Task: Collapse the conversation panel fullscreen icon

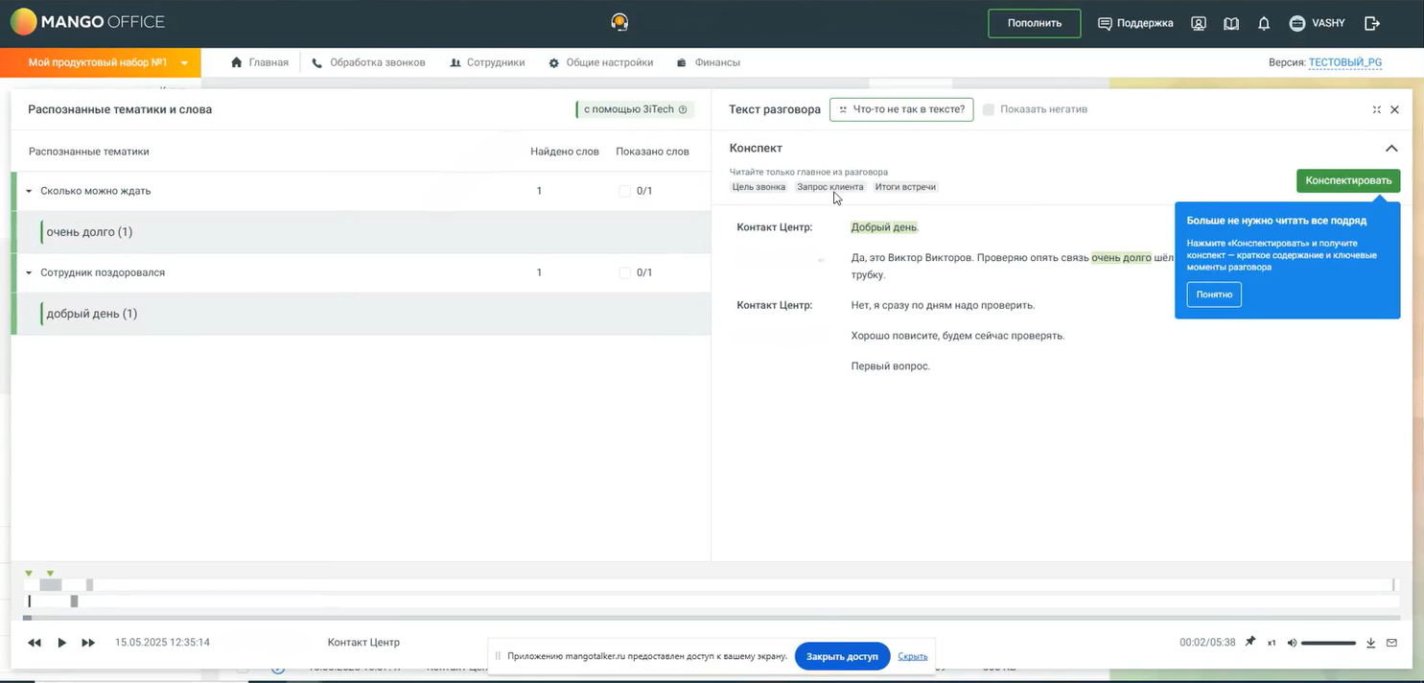Action: (x=1377, y=109)
